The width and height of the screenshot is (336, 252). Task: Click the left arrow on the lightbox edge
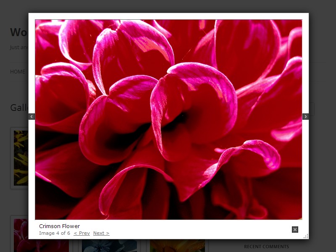pyautogui.click(x=32, y=117)
